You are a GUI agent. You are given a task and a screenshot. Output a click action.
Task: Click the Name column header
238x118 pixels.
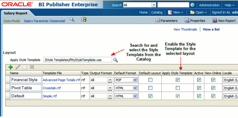click(26, 73)
